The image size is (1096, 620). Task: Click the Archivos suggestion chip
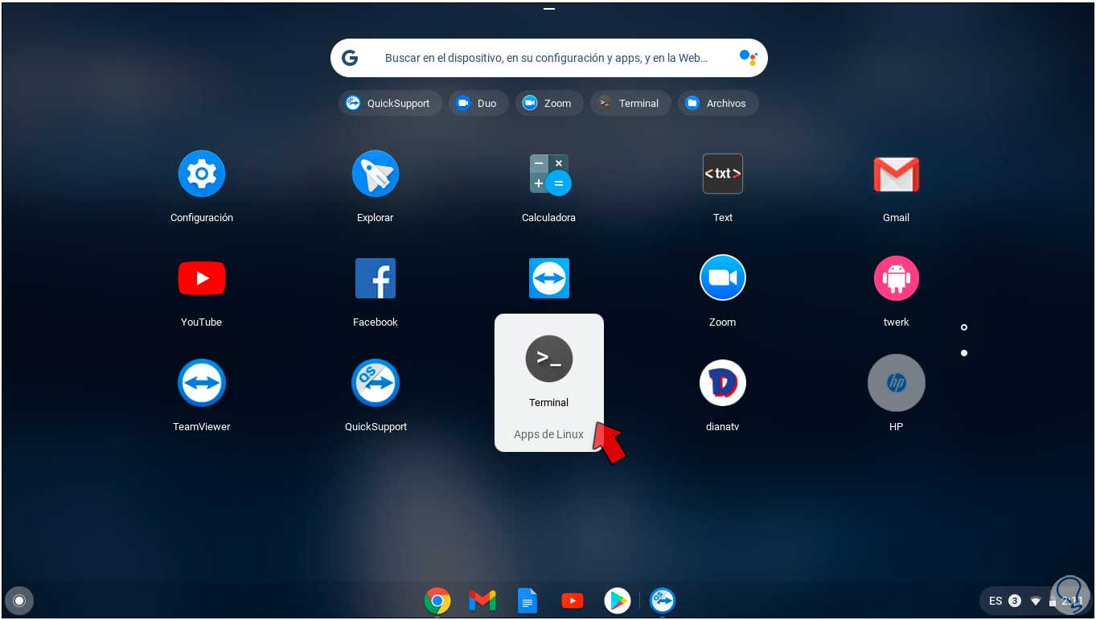tap(718, 103)
